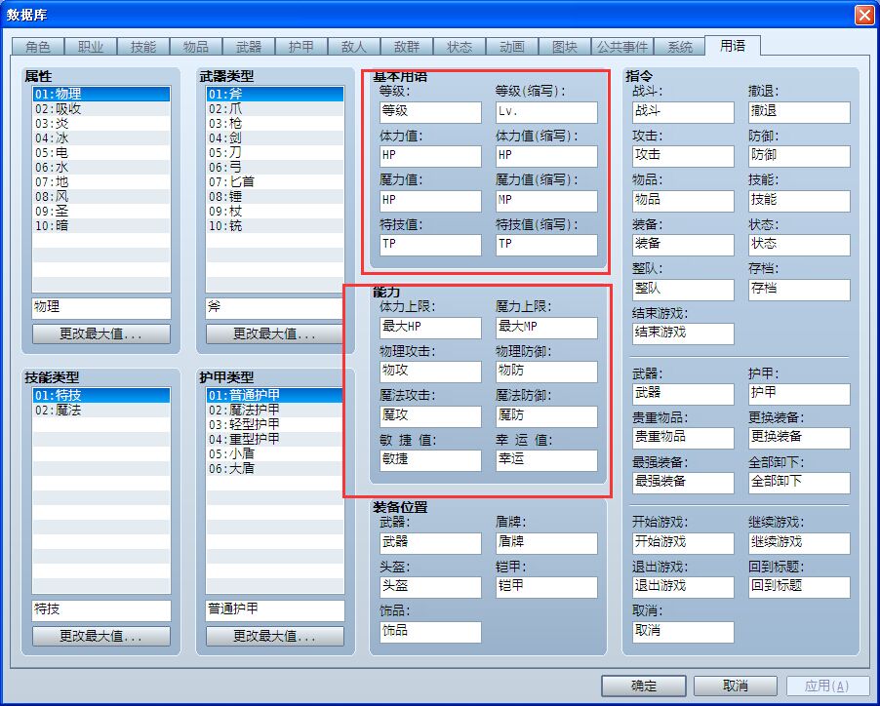Open the 护甲 tab
Image resolution: width=880 pixels, height=706 pixels.
[301, 47]
